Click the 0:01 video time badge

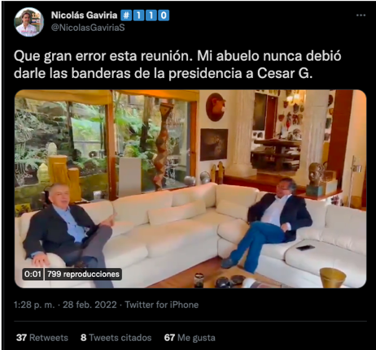point(33,274)
